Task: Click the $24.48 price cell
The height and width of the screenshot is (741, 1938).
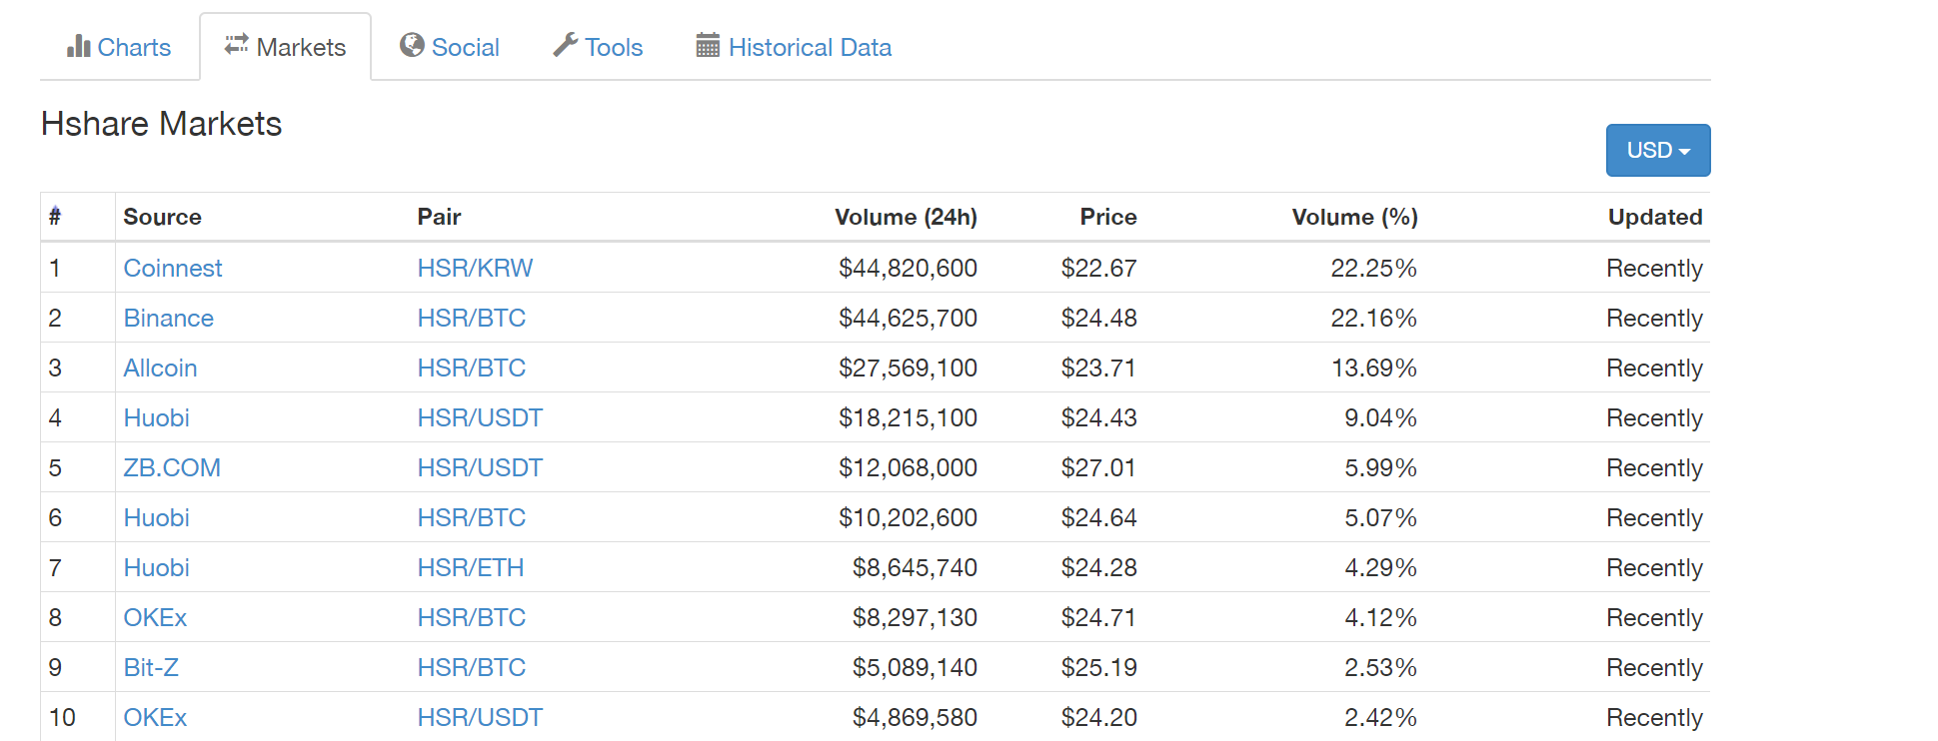Action: 1098,318
